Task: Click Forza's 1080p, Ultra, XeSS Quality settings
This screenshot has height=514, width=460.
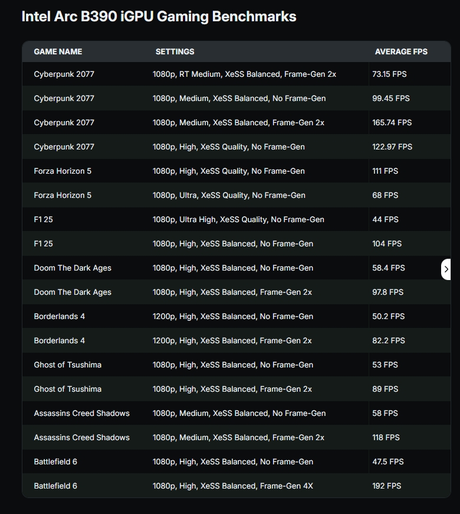Action: point(229,196)
